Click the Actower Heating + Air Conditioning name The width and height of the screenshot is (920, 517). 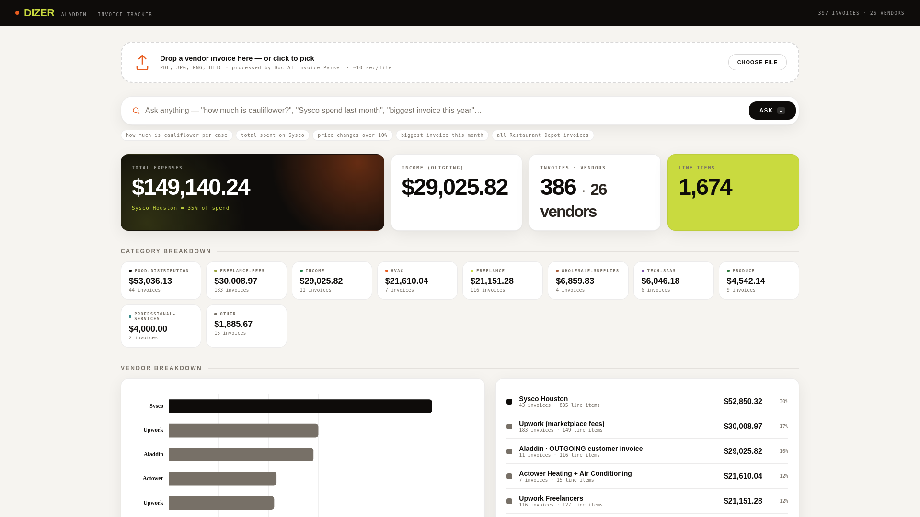[575, 473]
